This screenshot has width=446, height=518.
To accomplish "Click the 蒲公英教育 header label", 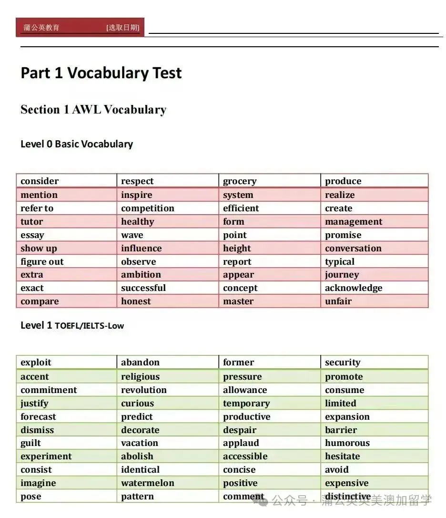I will (x=41, y=27).
